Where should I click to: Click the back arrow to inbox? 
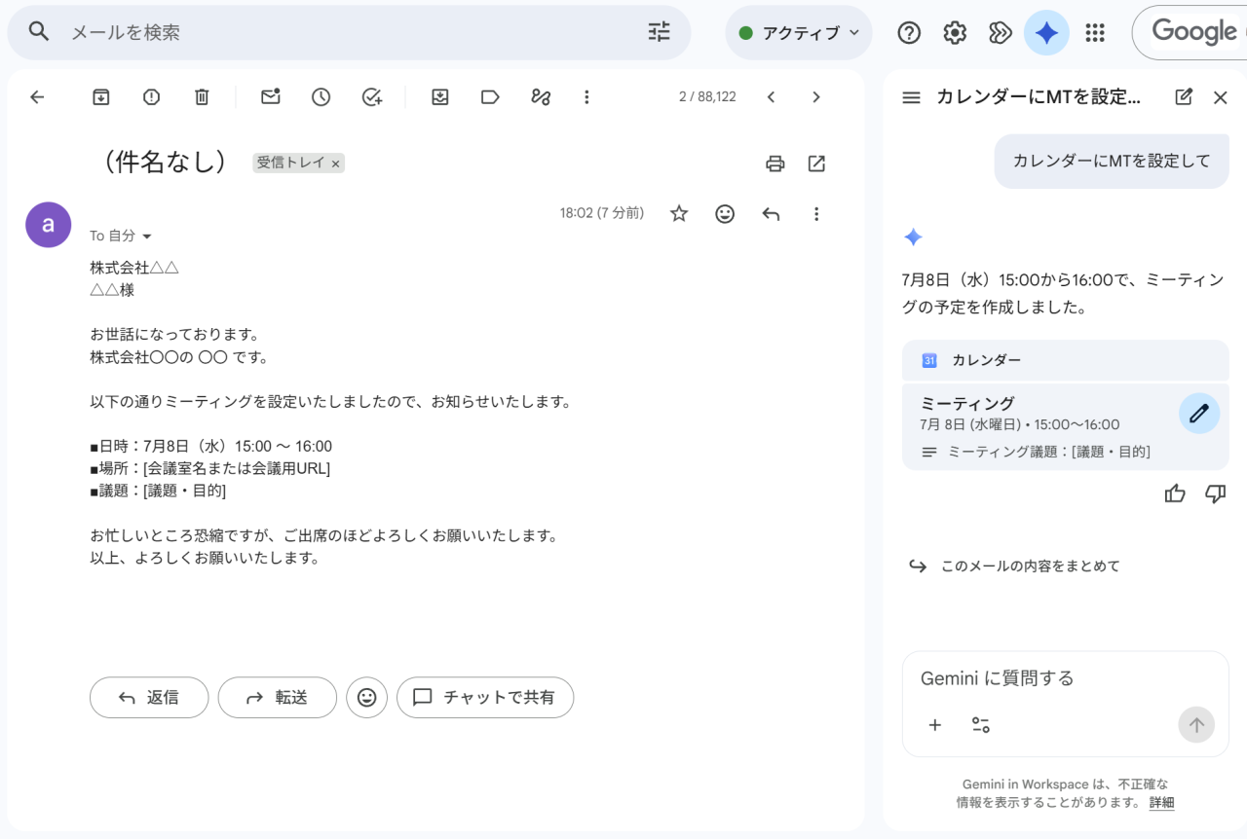[37, 96]
